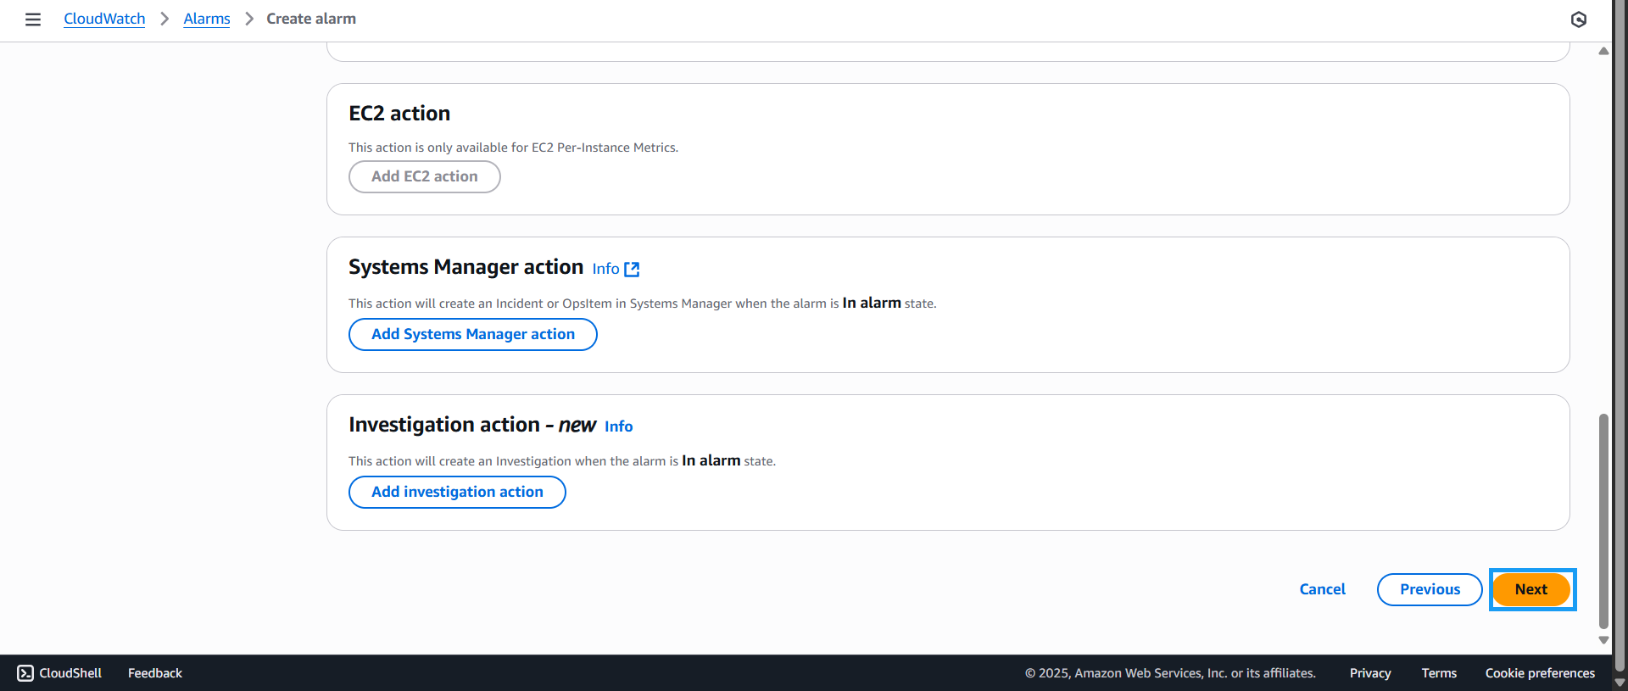The height and width of the screenshot is (691, 1628).
Task: Go back with the Previous button
Action: click(1430, 589)
